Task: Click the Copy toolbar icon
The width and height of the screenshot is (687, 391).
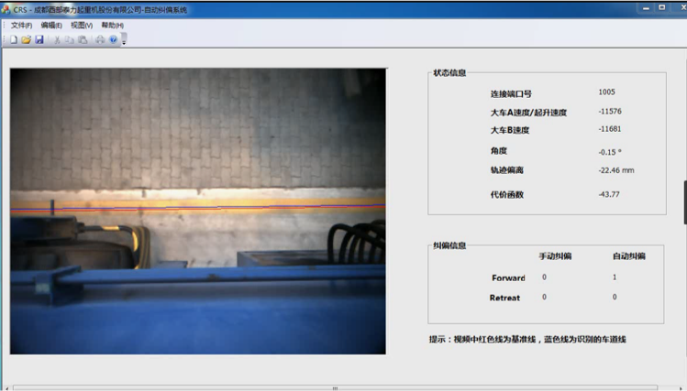Action: 70,40
